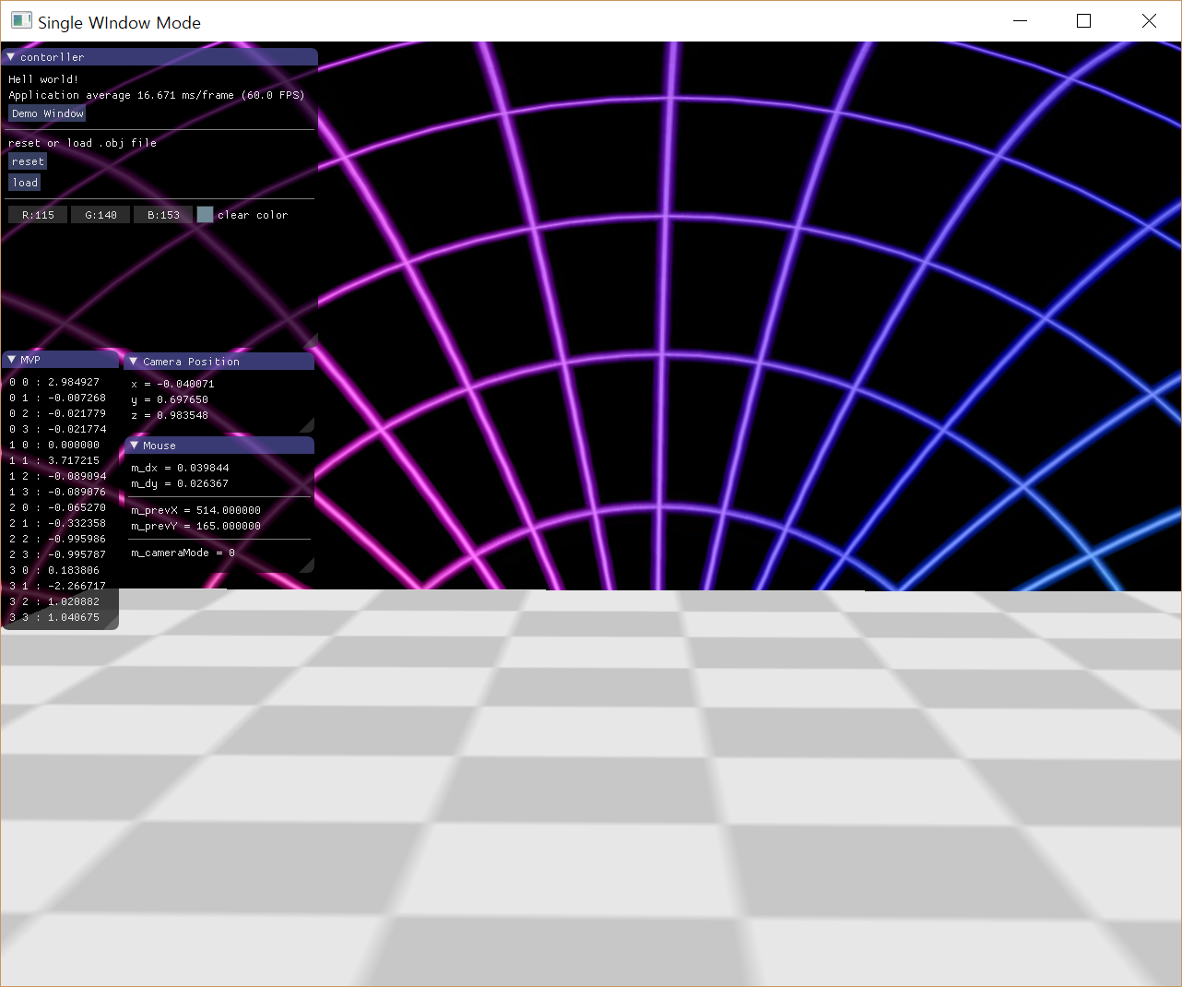The image size is (1182, 987).
Task: Click camera x = -0.040071 value
Action: click(172, 384)
